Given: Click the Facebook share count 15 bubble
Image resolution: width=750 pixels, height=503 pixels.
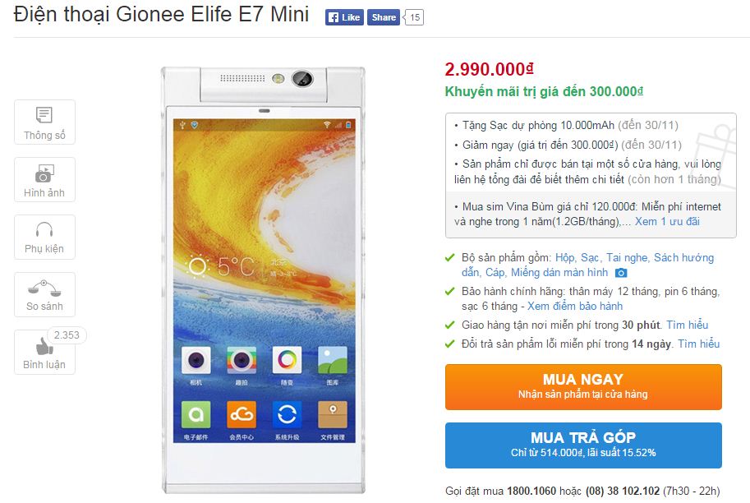Looking at the screenshot, I should coord(414,17).
